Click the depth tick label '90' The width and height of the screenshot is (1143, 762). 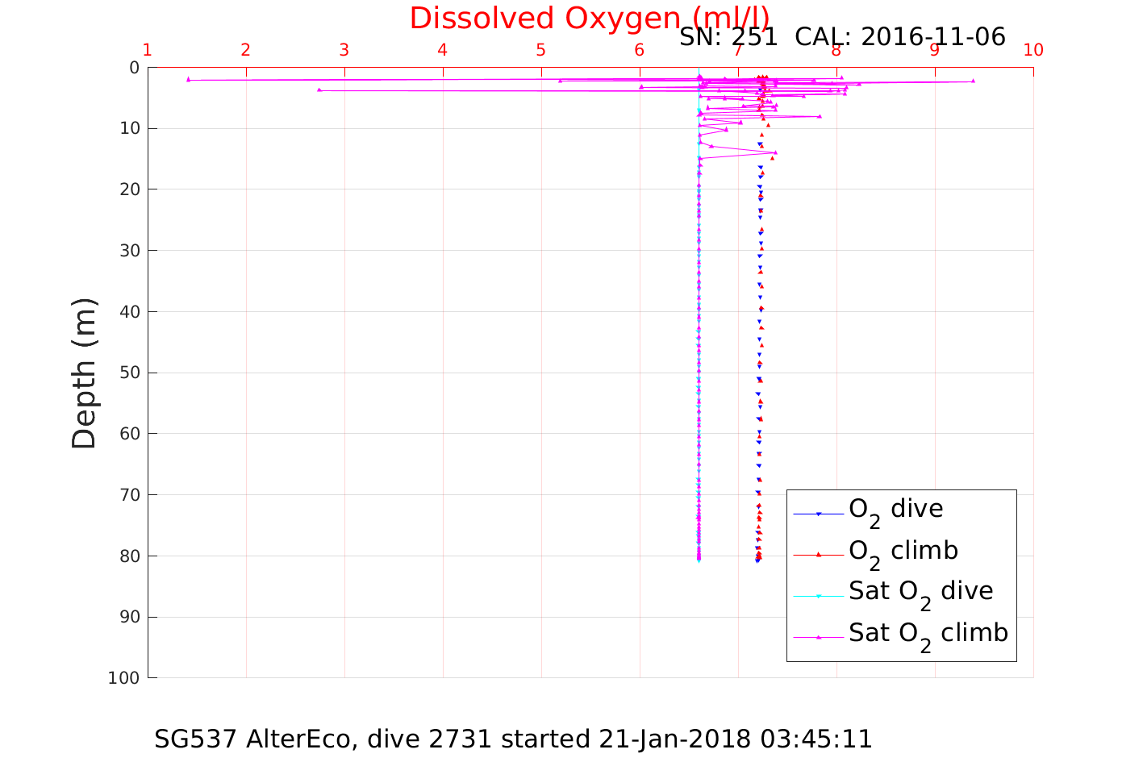click(x=130, y=617)
